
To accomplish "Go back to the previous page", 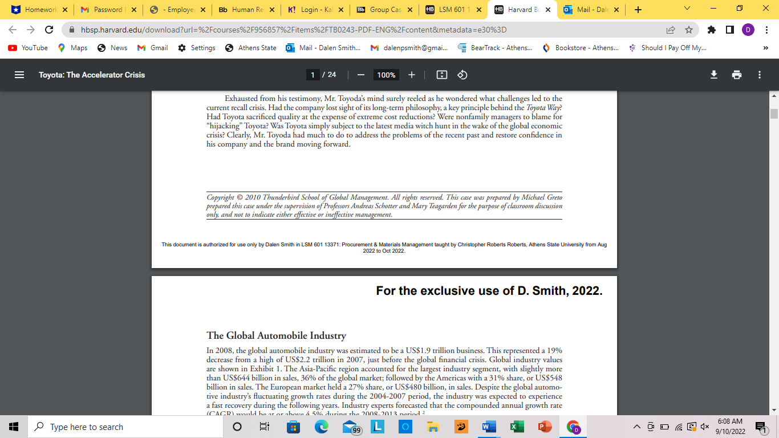I will tap(13, 30).
